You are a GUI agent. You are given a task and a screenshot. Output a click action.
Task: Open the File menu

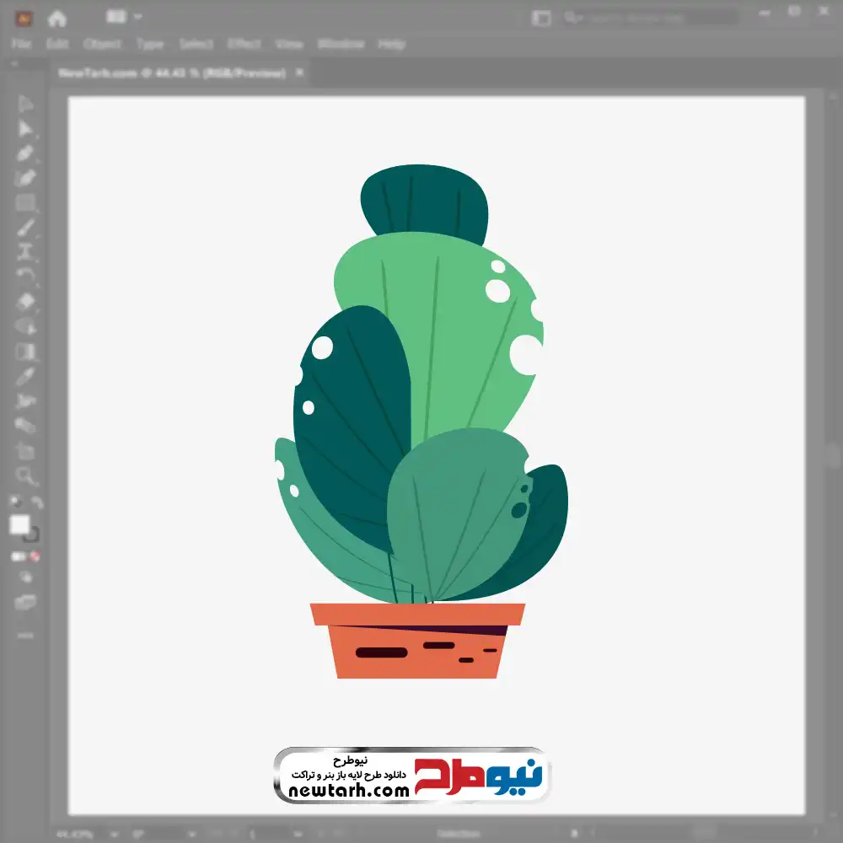[x=21, y=44]
